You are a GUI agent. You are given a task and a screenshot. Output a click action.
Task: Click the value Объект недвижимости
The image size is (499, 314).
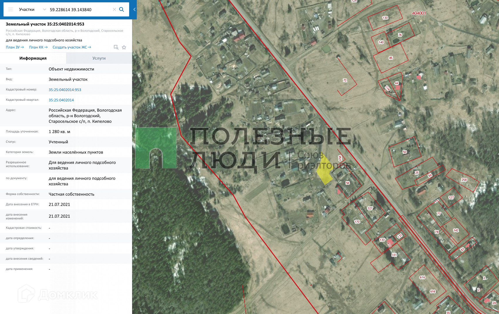point(71,69)
